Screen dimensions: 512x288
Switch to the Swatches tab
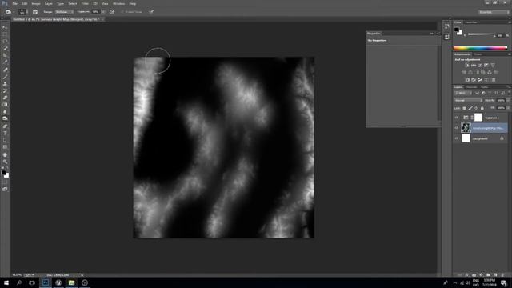tap(471, 22)
